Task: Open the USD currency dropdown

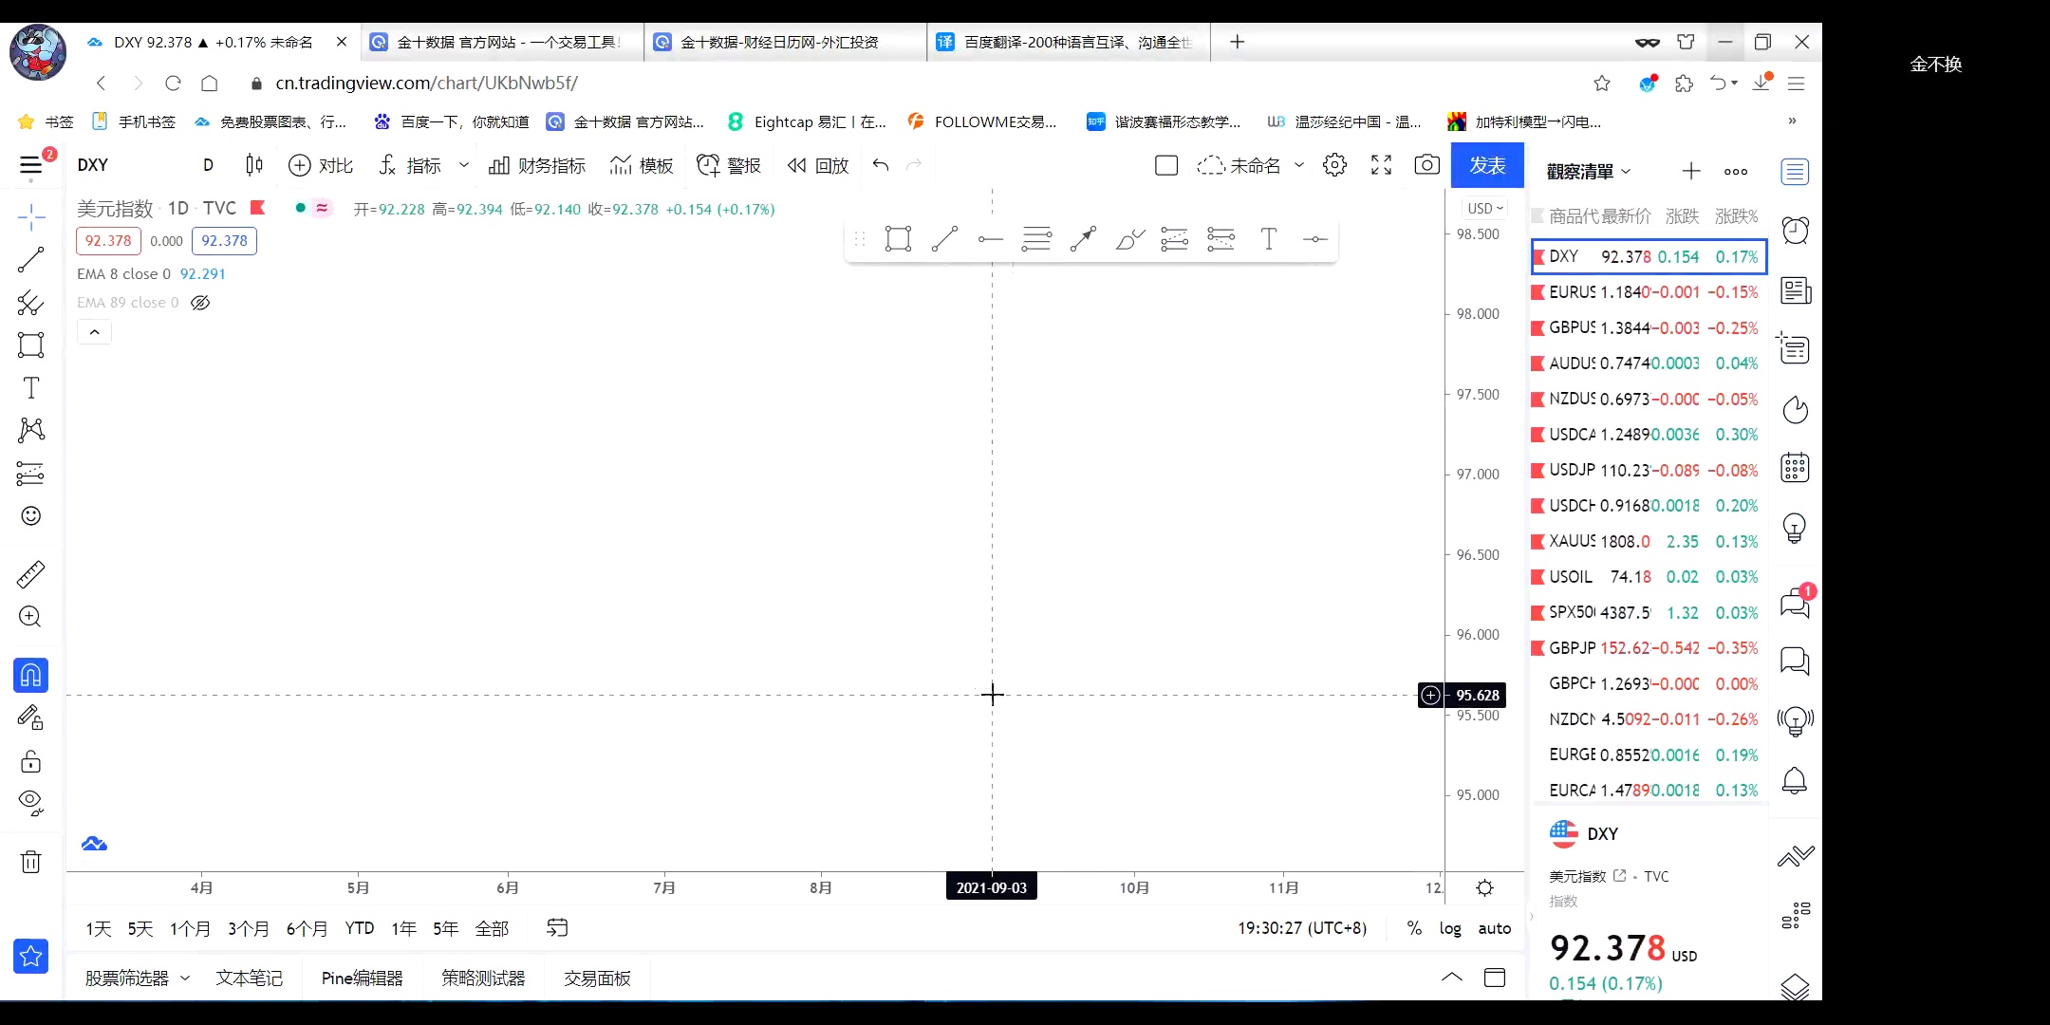Action: [x=1484, y=209]
